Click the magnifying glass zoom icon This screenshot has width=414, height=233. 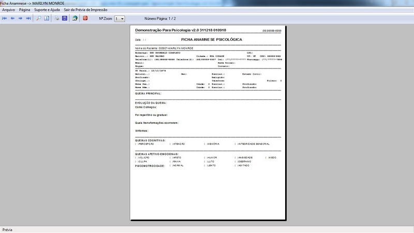coord(38,18)
